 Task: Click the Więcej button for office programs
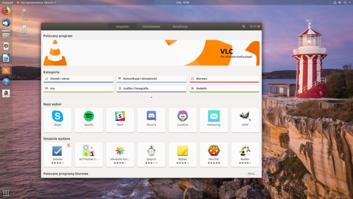click(x=252, y=173)
